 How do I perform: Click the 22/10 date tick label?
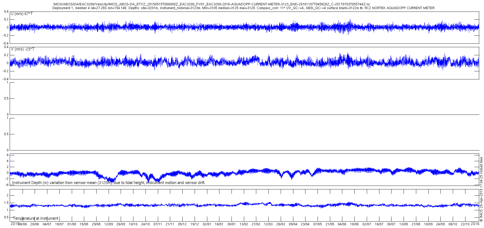pyautogui.click(x=465, y=224)
